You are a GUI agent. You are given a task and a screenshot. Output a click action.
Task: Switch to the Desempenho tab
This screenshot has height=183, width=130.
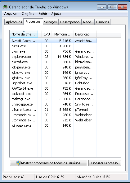pos(70,22)
